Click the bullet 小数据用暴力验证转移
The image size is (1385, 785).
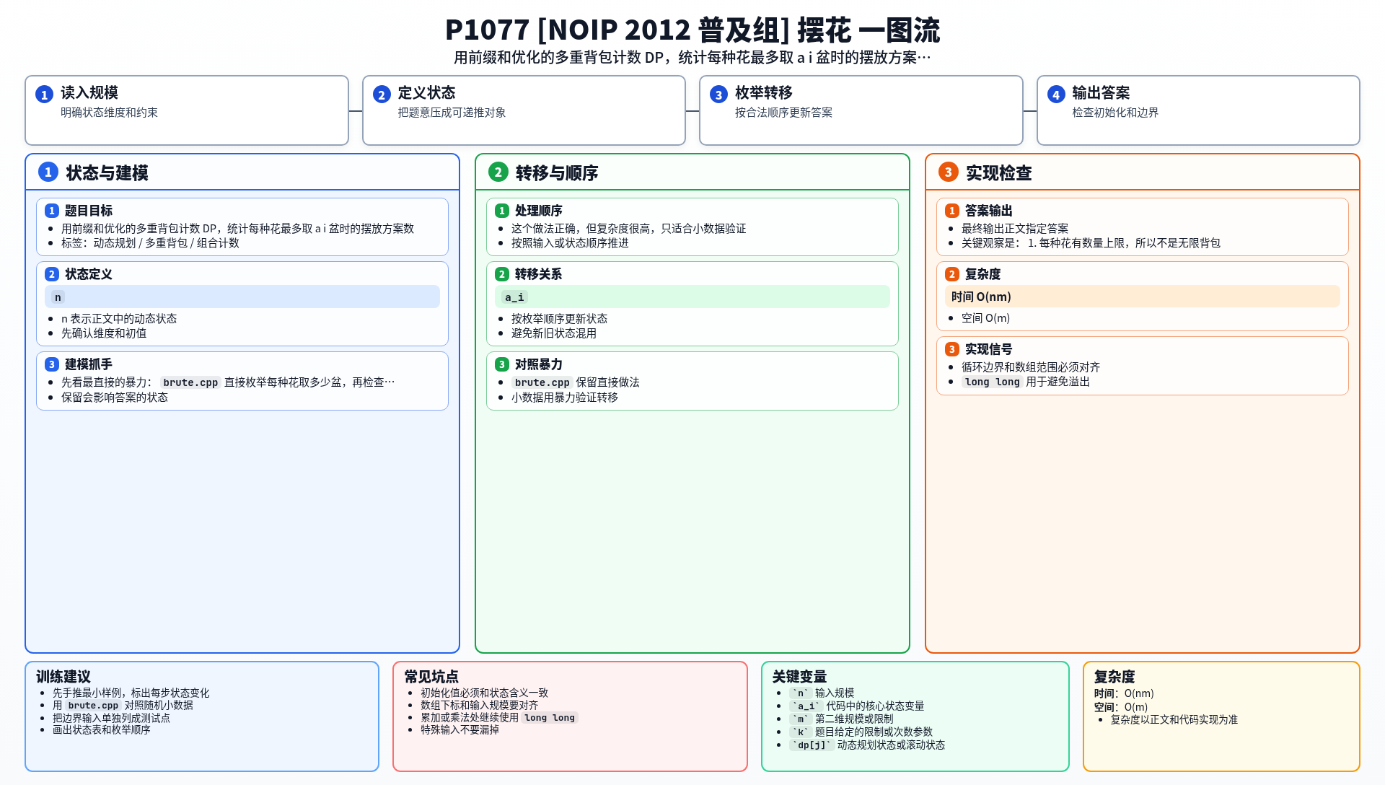565,398
